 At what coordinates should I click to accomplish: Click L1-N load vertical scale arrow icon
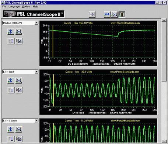pos(11,80)
